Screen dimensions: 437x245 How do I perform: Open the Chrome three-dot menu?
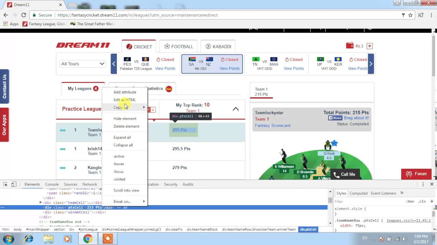(x=431, y=15)
